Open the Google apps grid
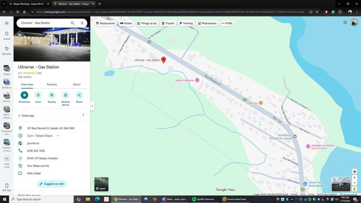The width and height of the screenshot is (361, 203). (345, 22)
